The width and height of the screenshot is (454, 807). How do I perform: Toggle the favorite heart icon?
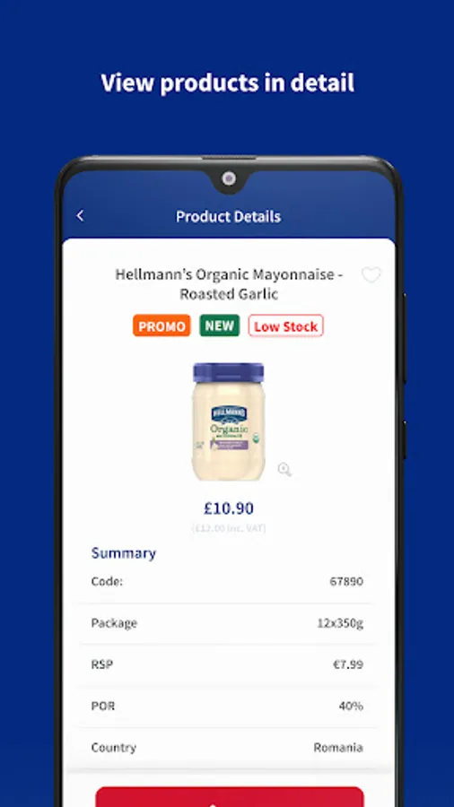(x=371, y=275)
